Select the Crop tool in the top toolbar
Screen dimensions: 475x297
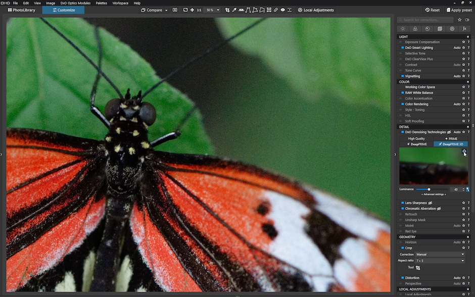pyautogui.click(x=227, y=10)
